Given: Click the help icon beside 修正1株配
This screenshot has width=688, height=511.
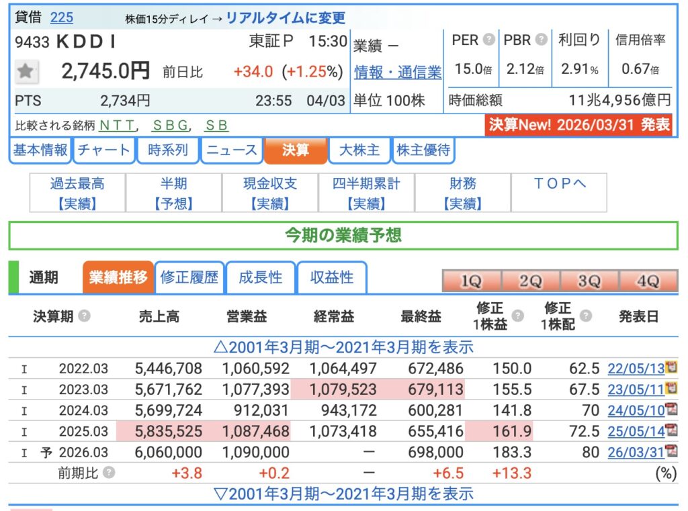Looking at the screenshot, I should [x=585, y=316].
